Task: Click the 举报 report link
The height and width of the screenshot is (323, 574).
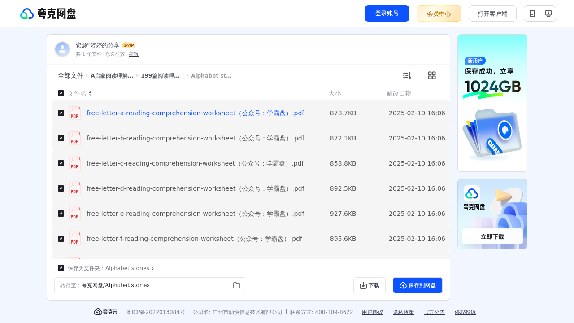Action: [134, 54]
